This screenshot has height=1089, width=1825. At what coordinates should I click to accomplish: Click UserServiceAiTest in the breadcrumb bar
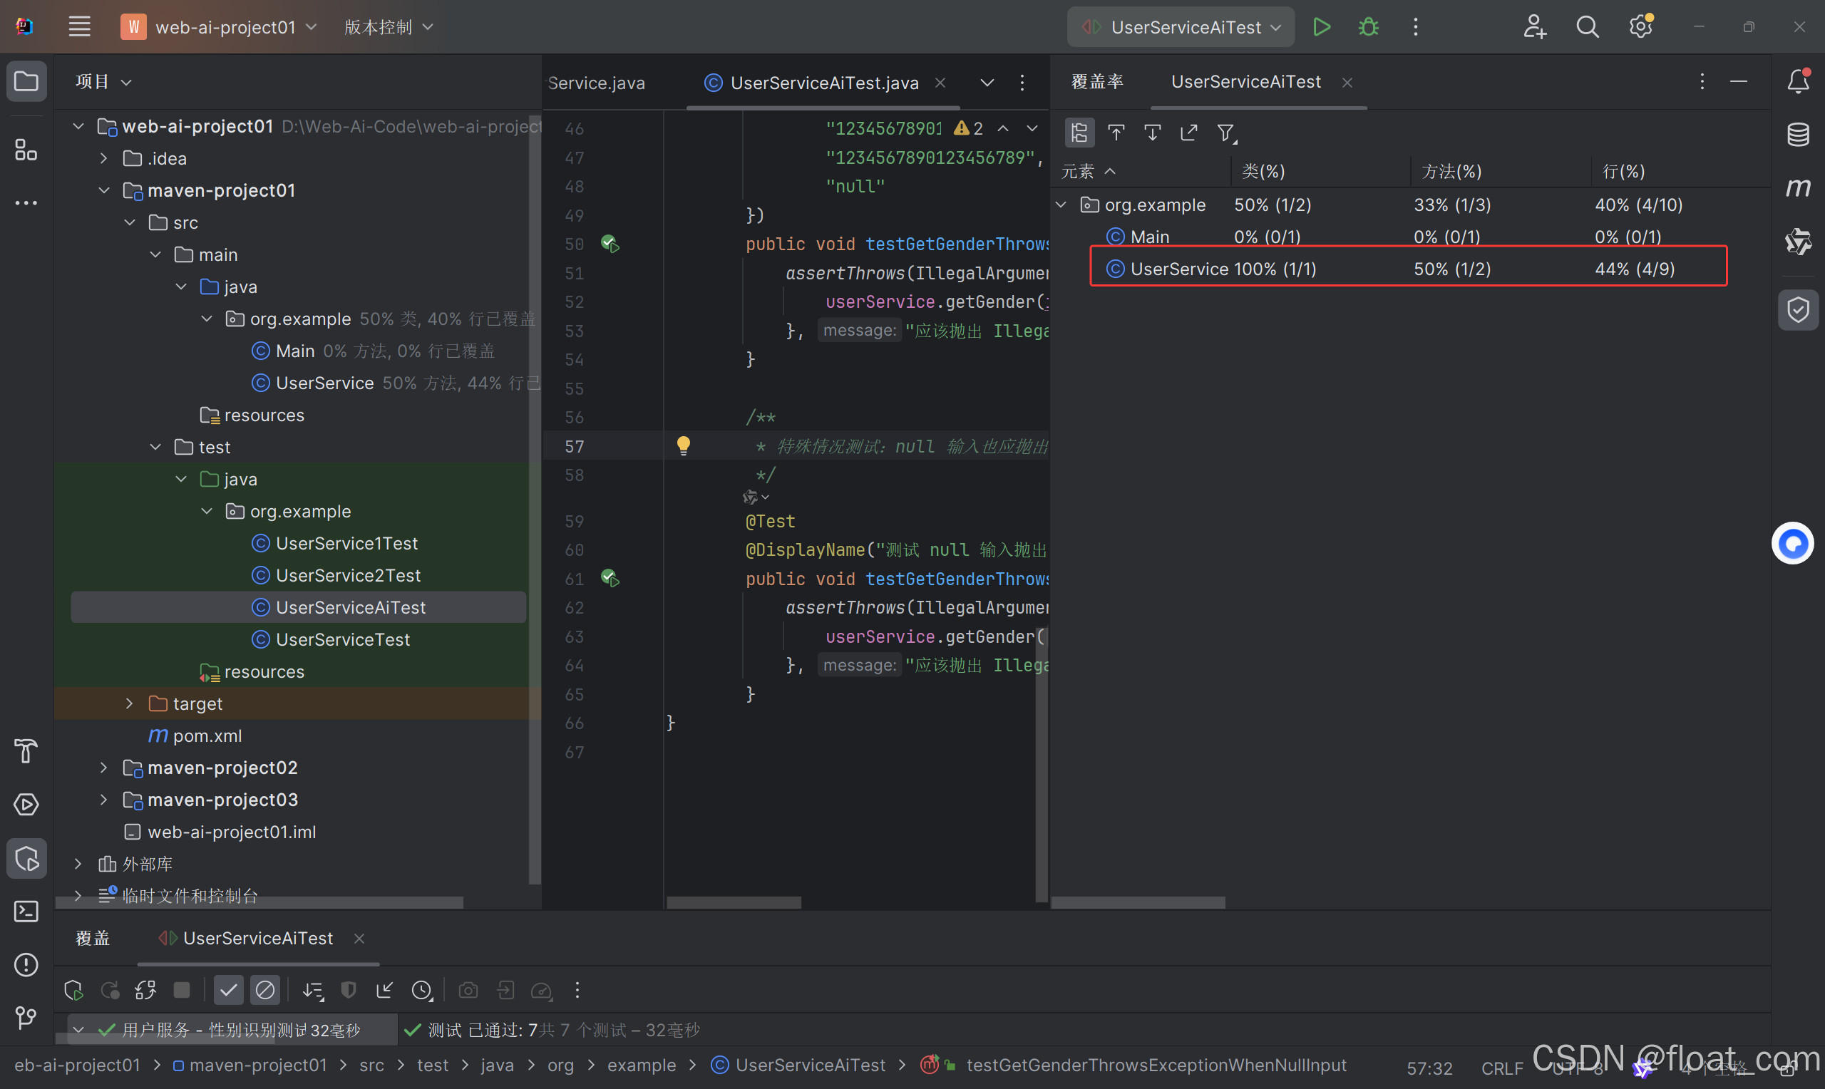coord(809,1065)
